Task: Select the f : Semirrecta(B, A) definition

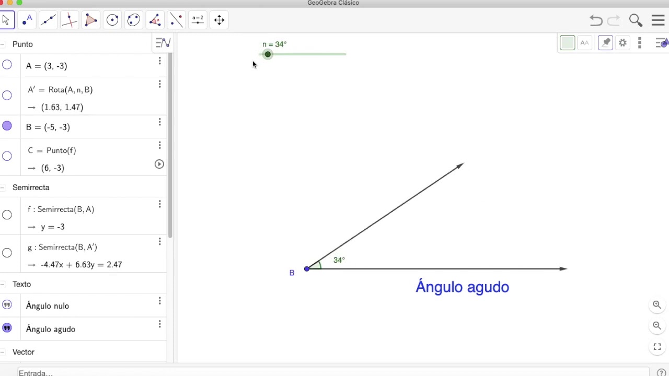Action: tap(61, 209)
